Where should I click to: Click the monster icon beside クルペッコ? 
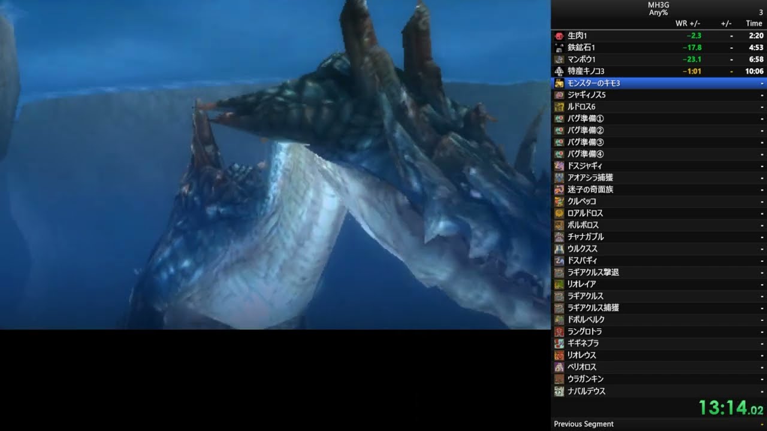pyautogui.click(x=559, y=202)
